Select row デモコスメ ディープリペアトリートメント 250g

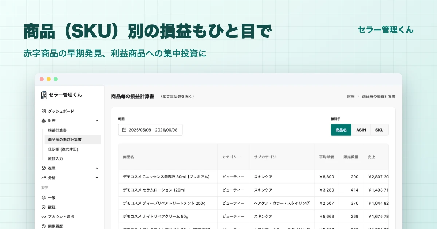tap(253, 203)
